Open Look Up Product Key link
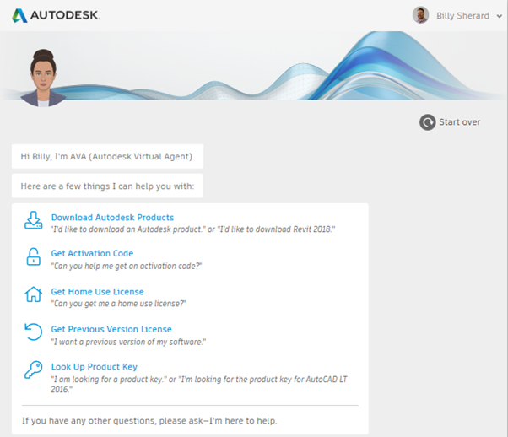Image resolution: width=508 pixels, height=437 pixels. (x=94, y=367)
